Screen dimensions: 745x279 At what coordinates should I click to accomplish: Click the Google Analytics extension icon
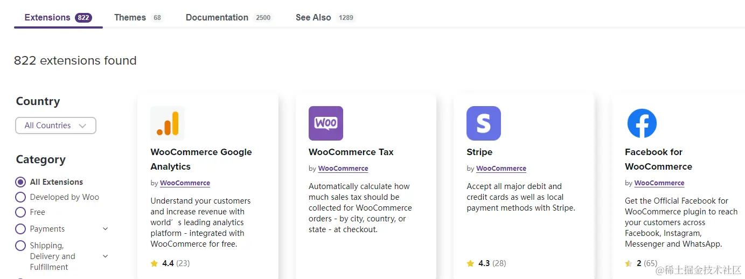[x=168, y=123]
